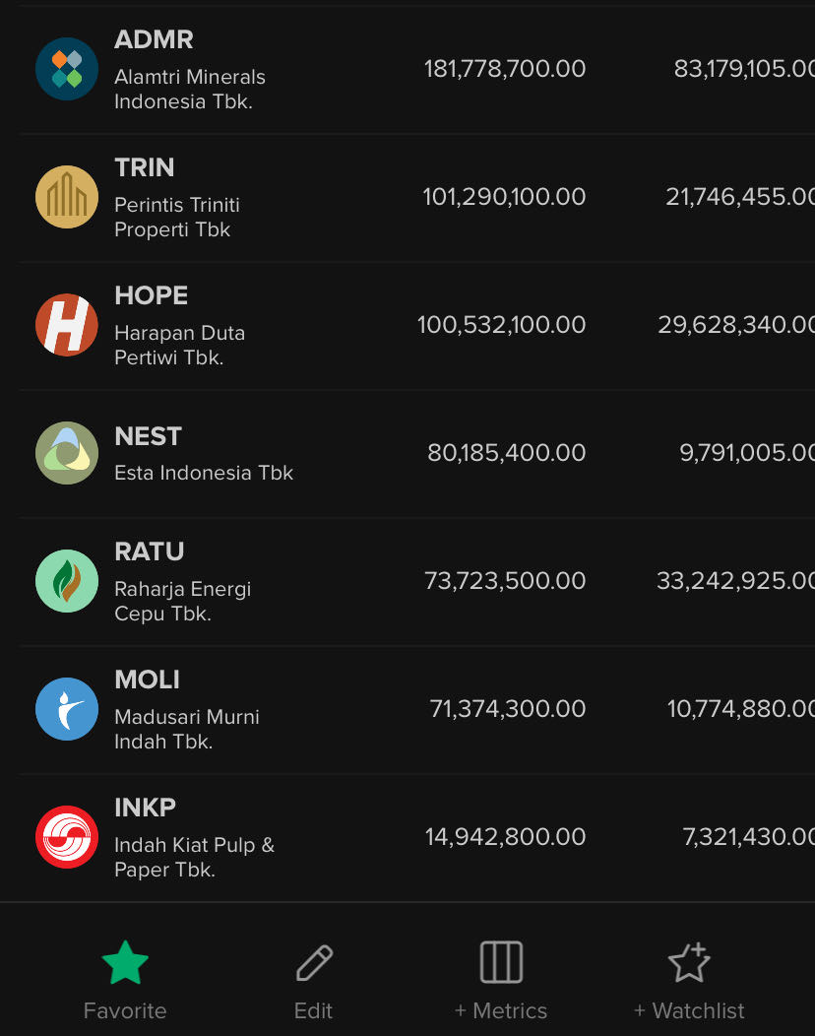Select Harapan Duta Pertiwi Tbk. row
The width and height of the screenshot is (815, 1036).
(x=179, y=345)
